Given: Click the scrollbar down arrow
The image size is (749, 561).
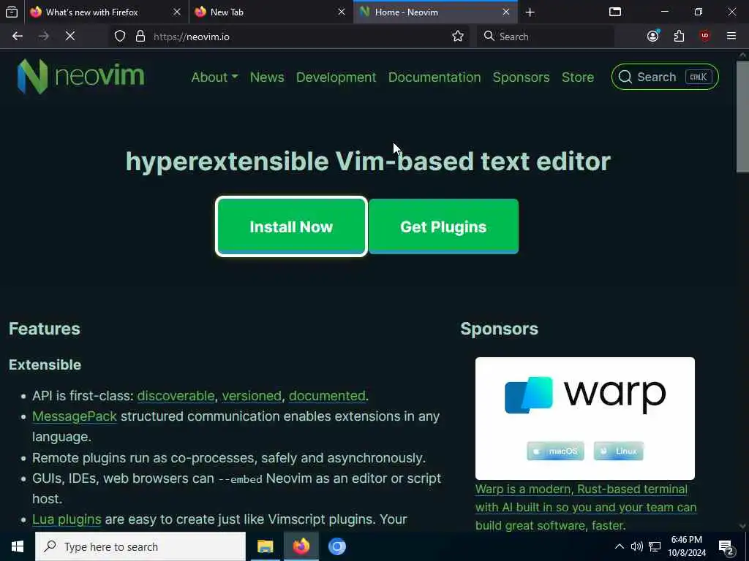Looking at the screenshot, I should tap(742, 526).
